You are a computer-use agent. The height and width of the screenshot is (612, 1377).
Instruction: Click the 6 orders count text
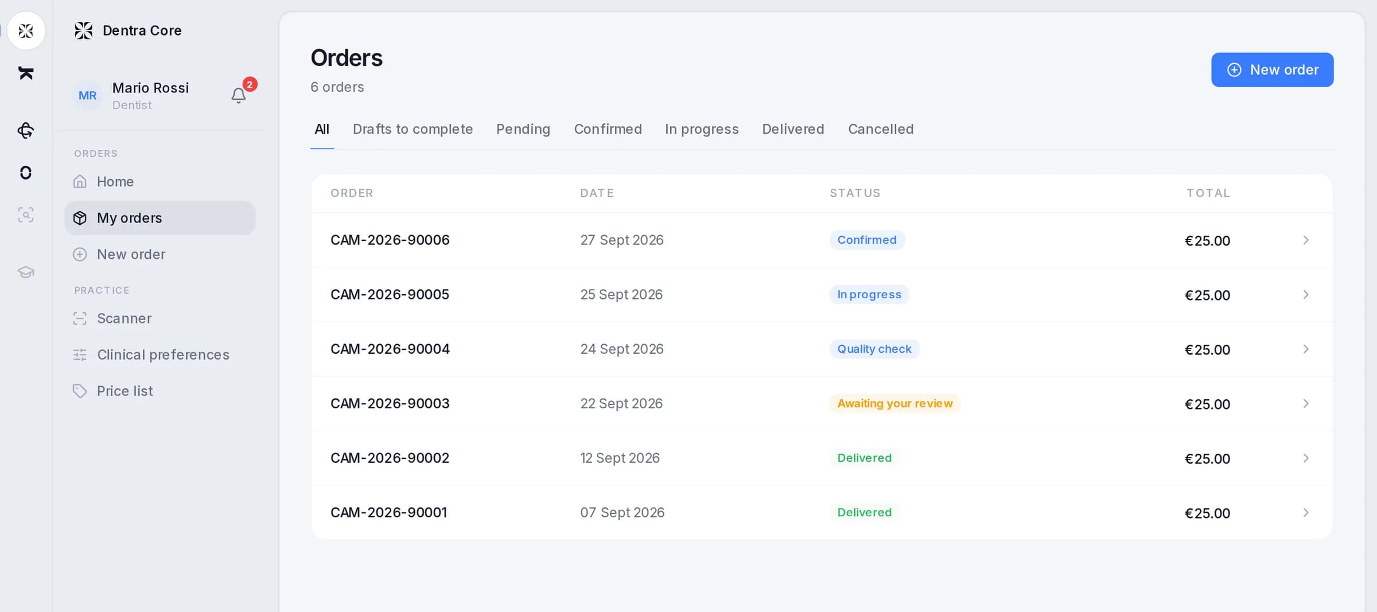(337, 87)
